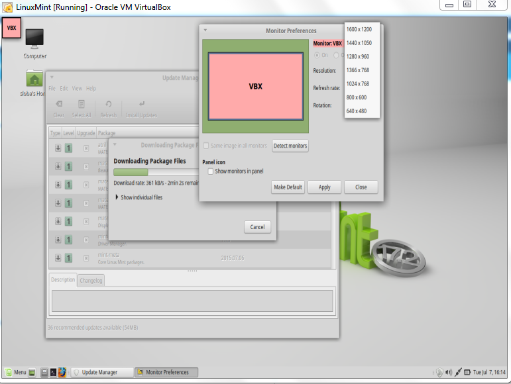Switch to Update Manager in the taskbar
Image resolution: width=511 pixels, height=384 pixels.
point(102,372)
